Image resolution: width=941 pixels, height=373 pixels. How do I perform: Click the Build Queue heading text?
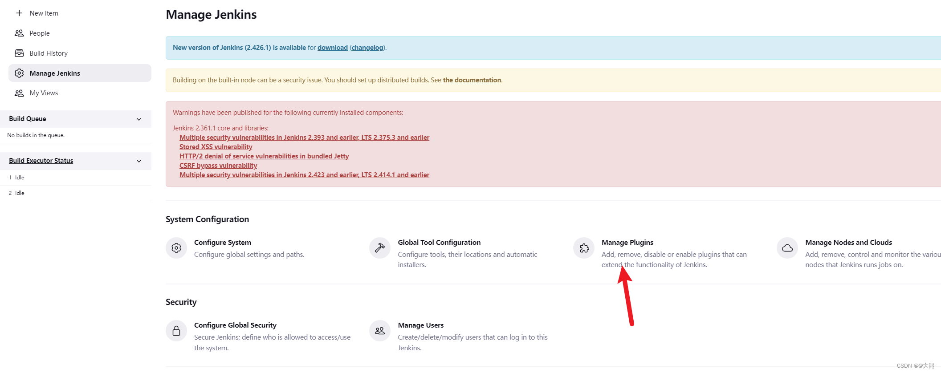(x=28, y=119)
